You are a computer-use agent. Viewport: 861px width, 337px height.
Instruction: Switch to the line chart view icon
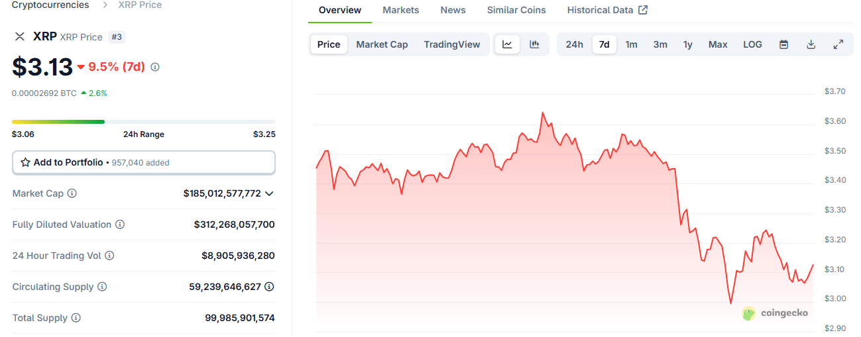tap(507, 44)
